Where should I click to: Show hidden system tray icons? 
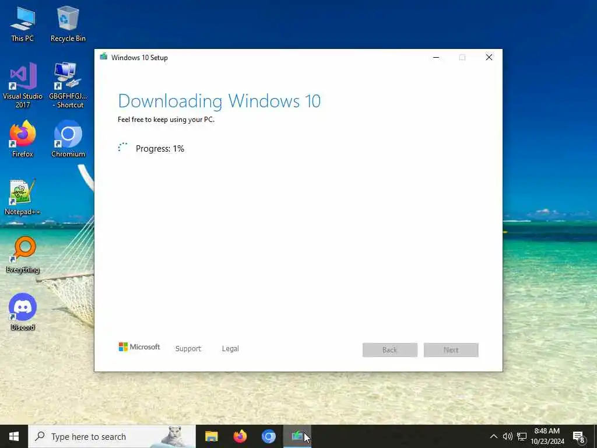click(x=493, y=436)
